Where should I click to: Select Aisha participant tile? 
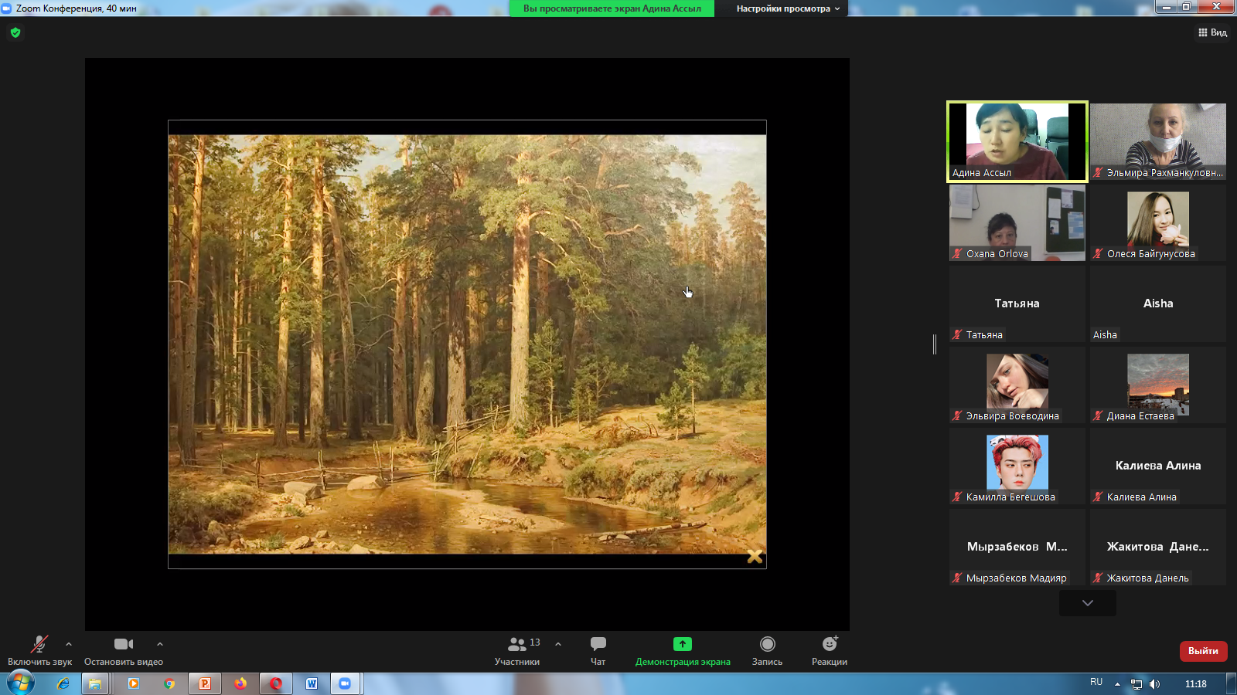(1158, 303)
